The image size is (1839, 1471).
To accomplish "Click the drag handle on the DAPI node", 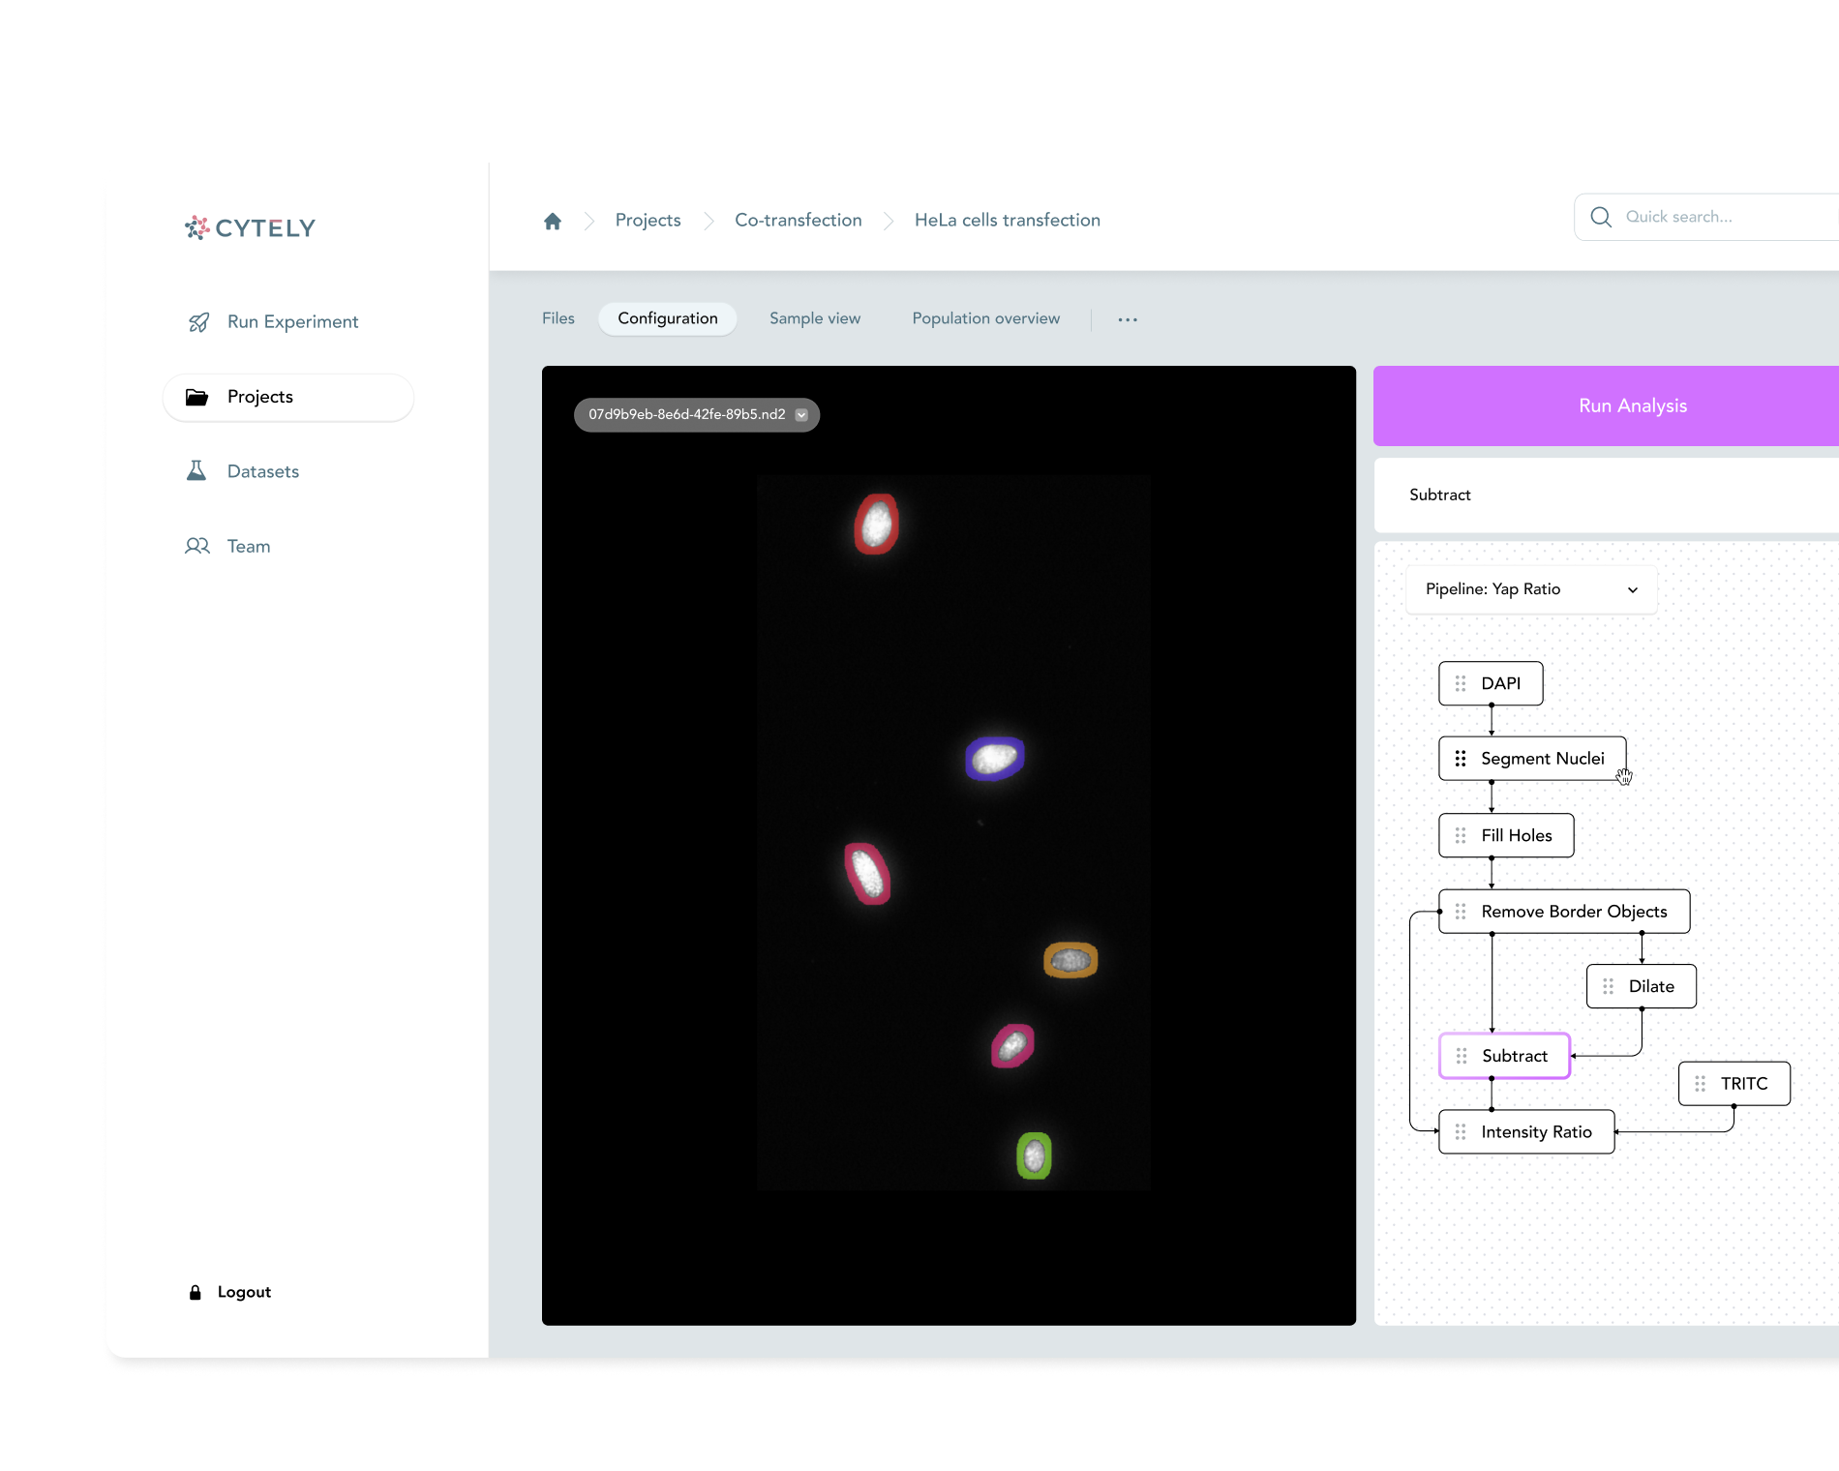I will point(1460,683).
